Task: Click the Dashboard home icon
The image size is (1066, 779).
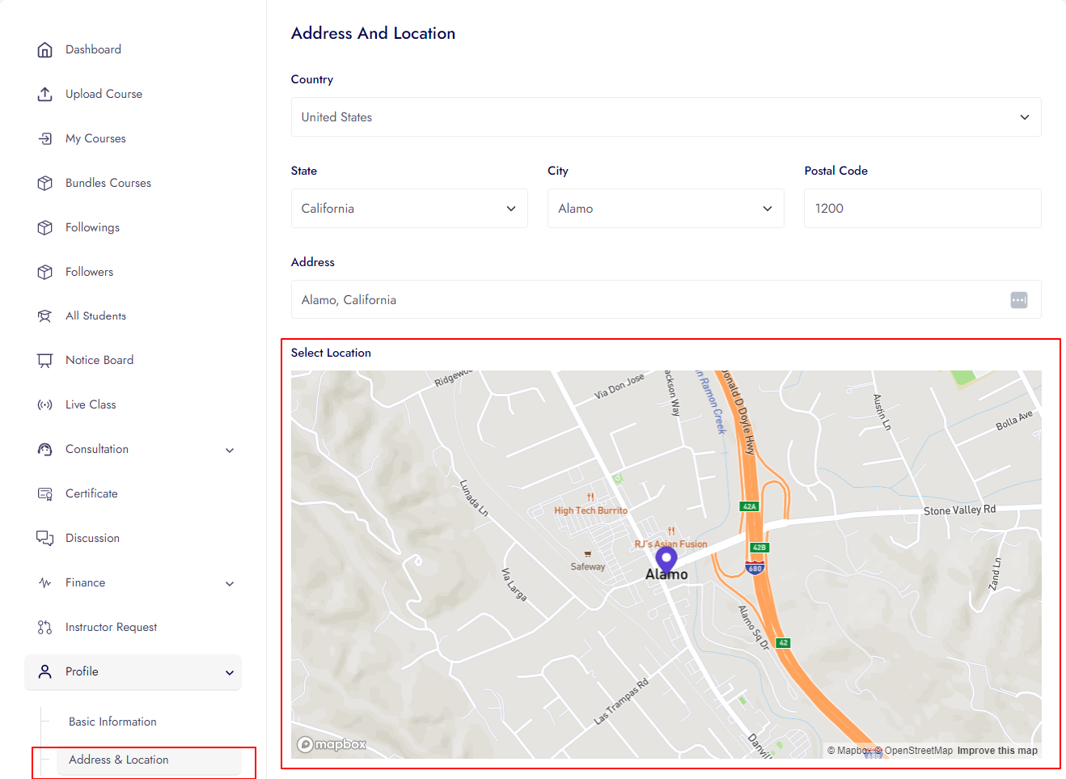Action: point(45,50)
